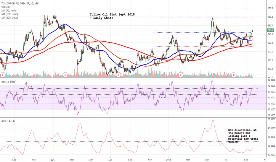Screen dimensions: 276x162
Task: Click the RSI (14, close) pane label
Action: [9, 82]
